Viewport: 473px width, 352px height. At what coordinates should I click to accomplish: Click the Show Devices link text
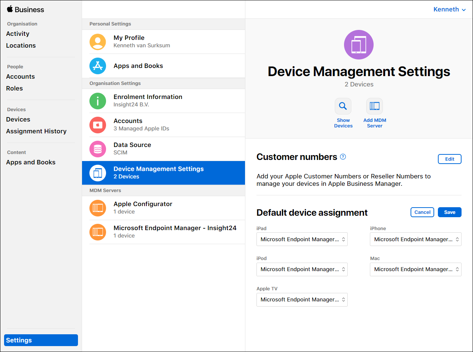[x=343, y=123]
